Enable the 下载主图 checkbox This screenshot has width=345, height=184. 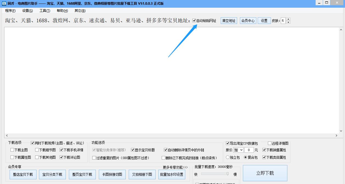point(12,150)
